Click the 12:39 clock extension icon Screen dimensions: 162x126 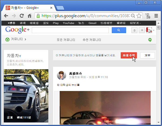[x=148, y=16]
